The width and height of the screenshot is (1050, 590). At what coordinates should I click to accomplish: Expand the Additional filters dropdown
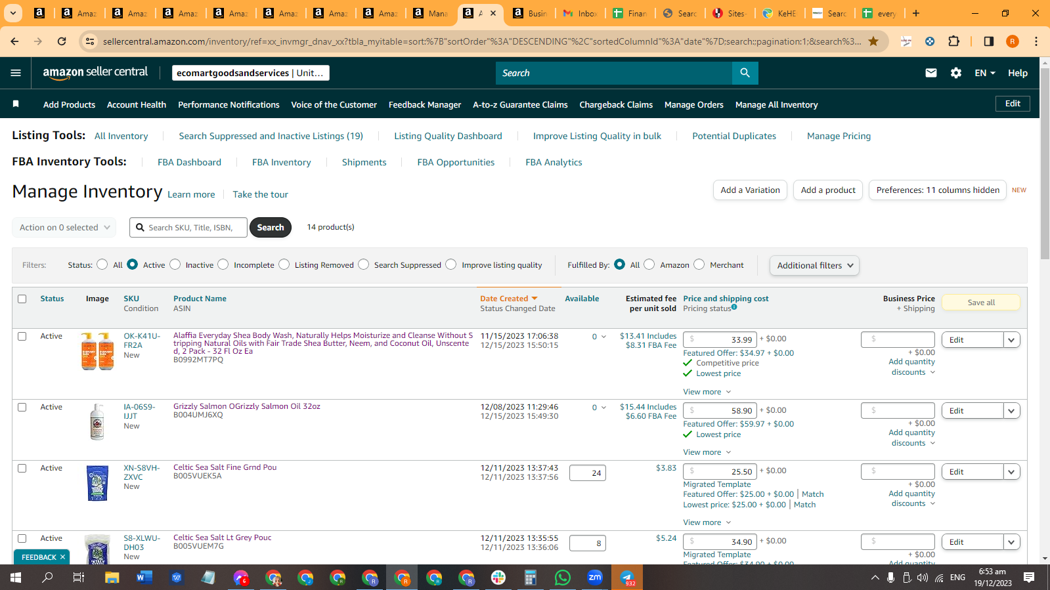814,265
